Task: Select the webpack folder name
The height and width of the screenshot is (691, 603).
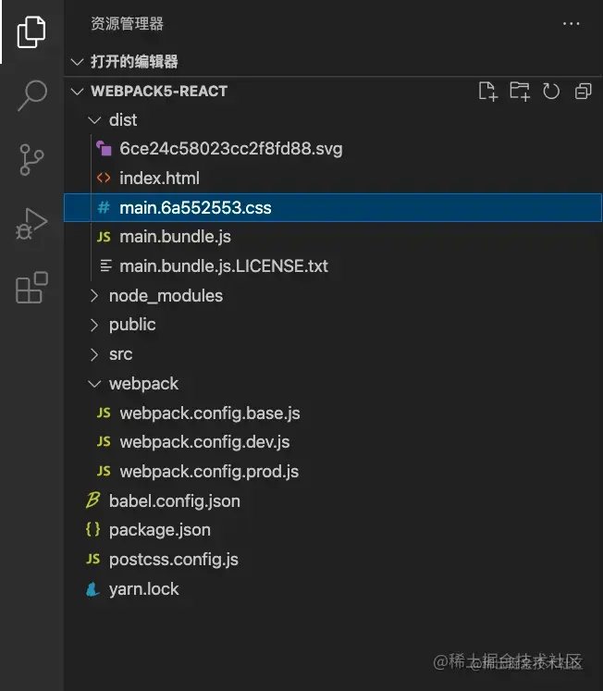Action: [143, 384]
